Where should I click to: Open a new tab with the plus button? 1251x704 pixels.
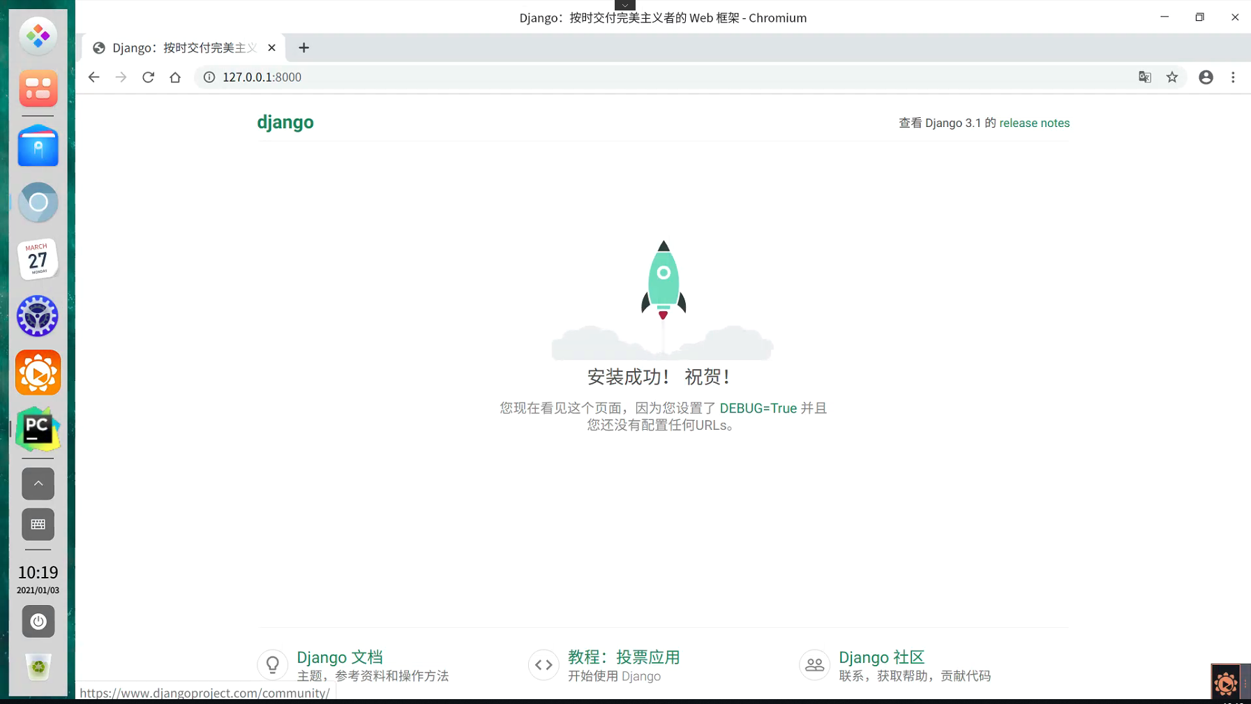pyautogui.click(x=304, y=47)
